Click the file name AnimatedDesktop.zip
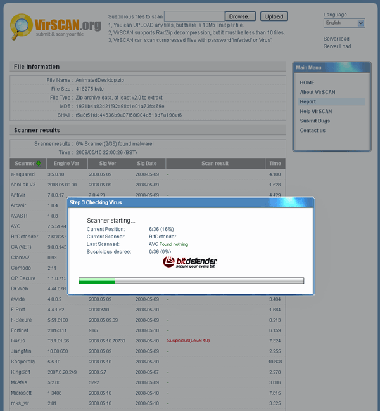380x411 pixels. pyautogui.click(x=99, y=80)
